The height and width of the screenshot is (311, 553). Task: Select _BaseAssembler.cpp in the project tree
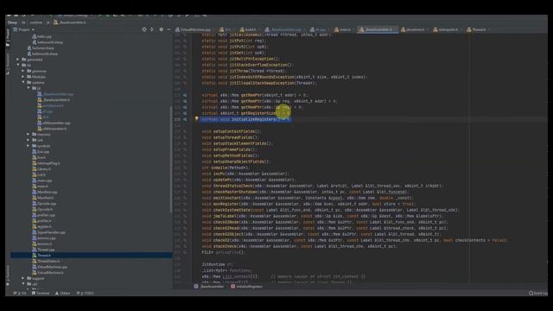tap(55, 94)
